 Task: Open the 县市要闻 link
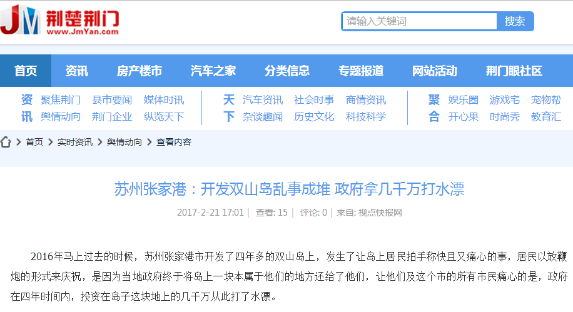coord(112,100)
